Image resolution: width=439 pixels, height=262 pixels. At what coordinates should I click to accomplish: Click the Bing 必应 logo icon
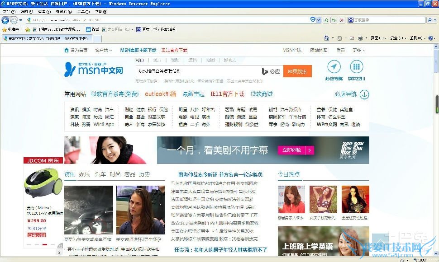tap(271, 71)
